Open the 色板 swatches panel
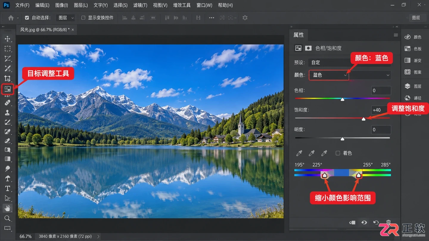429x241 pixels. 413,49
